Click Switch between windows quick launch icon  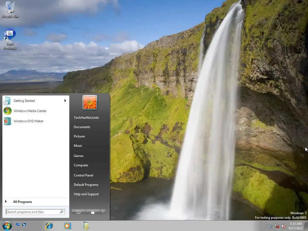(x=24, y=225)
